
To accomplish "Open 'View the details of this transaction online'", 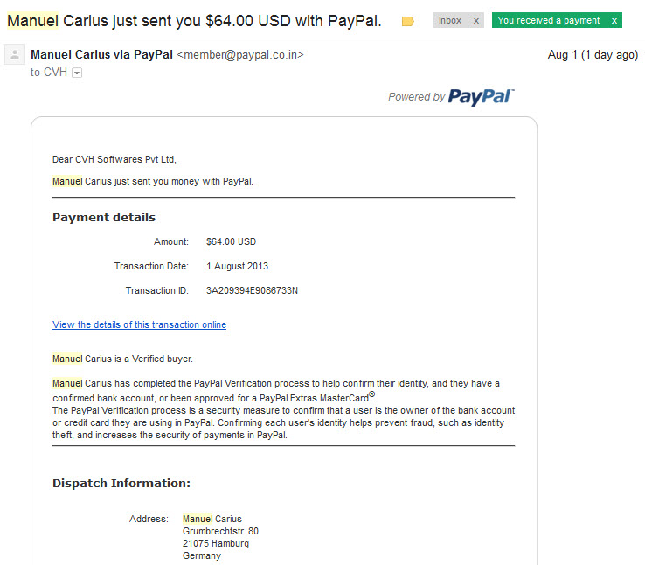I will tap(139, 324).
